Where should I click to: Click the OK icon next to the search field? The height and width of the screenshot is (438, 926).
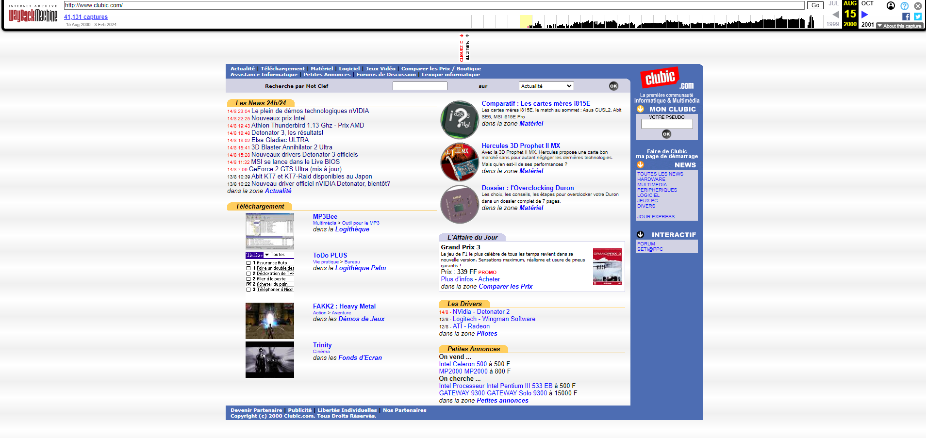[x=613, y=86]
